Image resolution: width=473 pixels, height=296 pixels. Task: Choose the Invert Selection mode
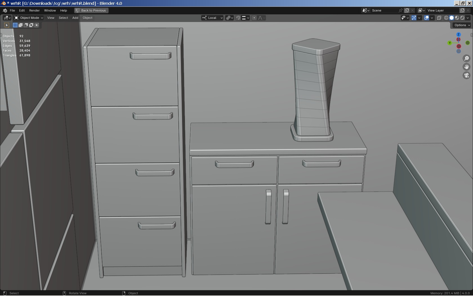(x=31, y=25)
